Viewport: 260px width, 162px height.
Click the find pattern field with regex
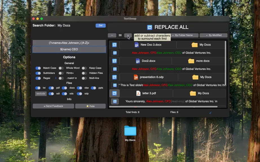pos(69,43)
